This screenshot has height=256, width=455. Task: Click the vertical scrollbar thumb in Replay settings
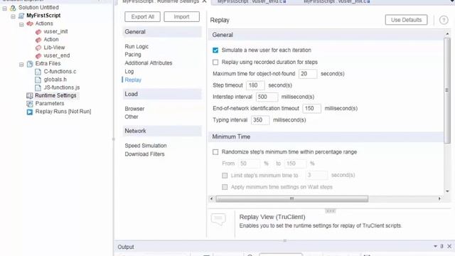pos(447,90)
